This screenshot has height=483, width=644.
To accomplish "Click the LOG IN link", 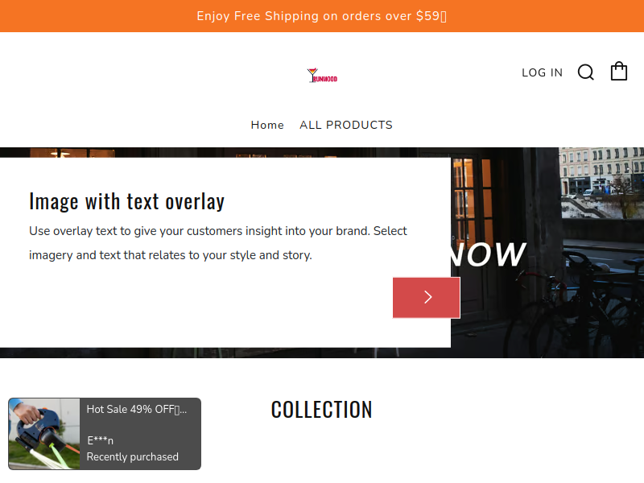I will tap(542, 72).
